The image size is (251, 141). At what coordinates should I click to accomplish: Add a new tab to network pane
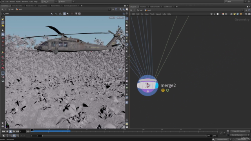(x=177, y=7)
